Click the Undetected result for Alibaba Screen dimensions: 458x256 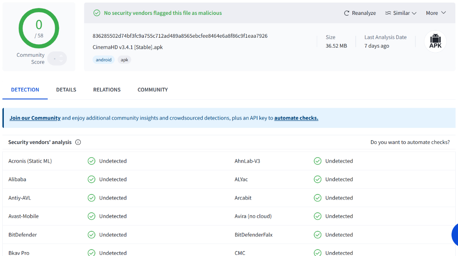coord(113,179)
